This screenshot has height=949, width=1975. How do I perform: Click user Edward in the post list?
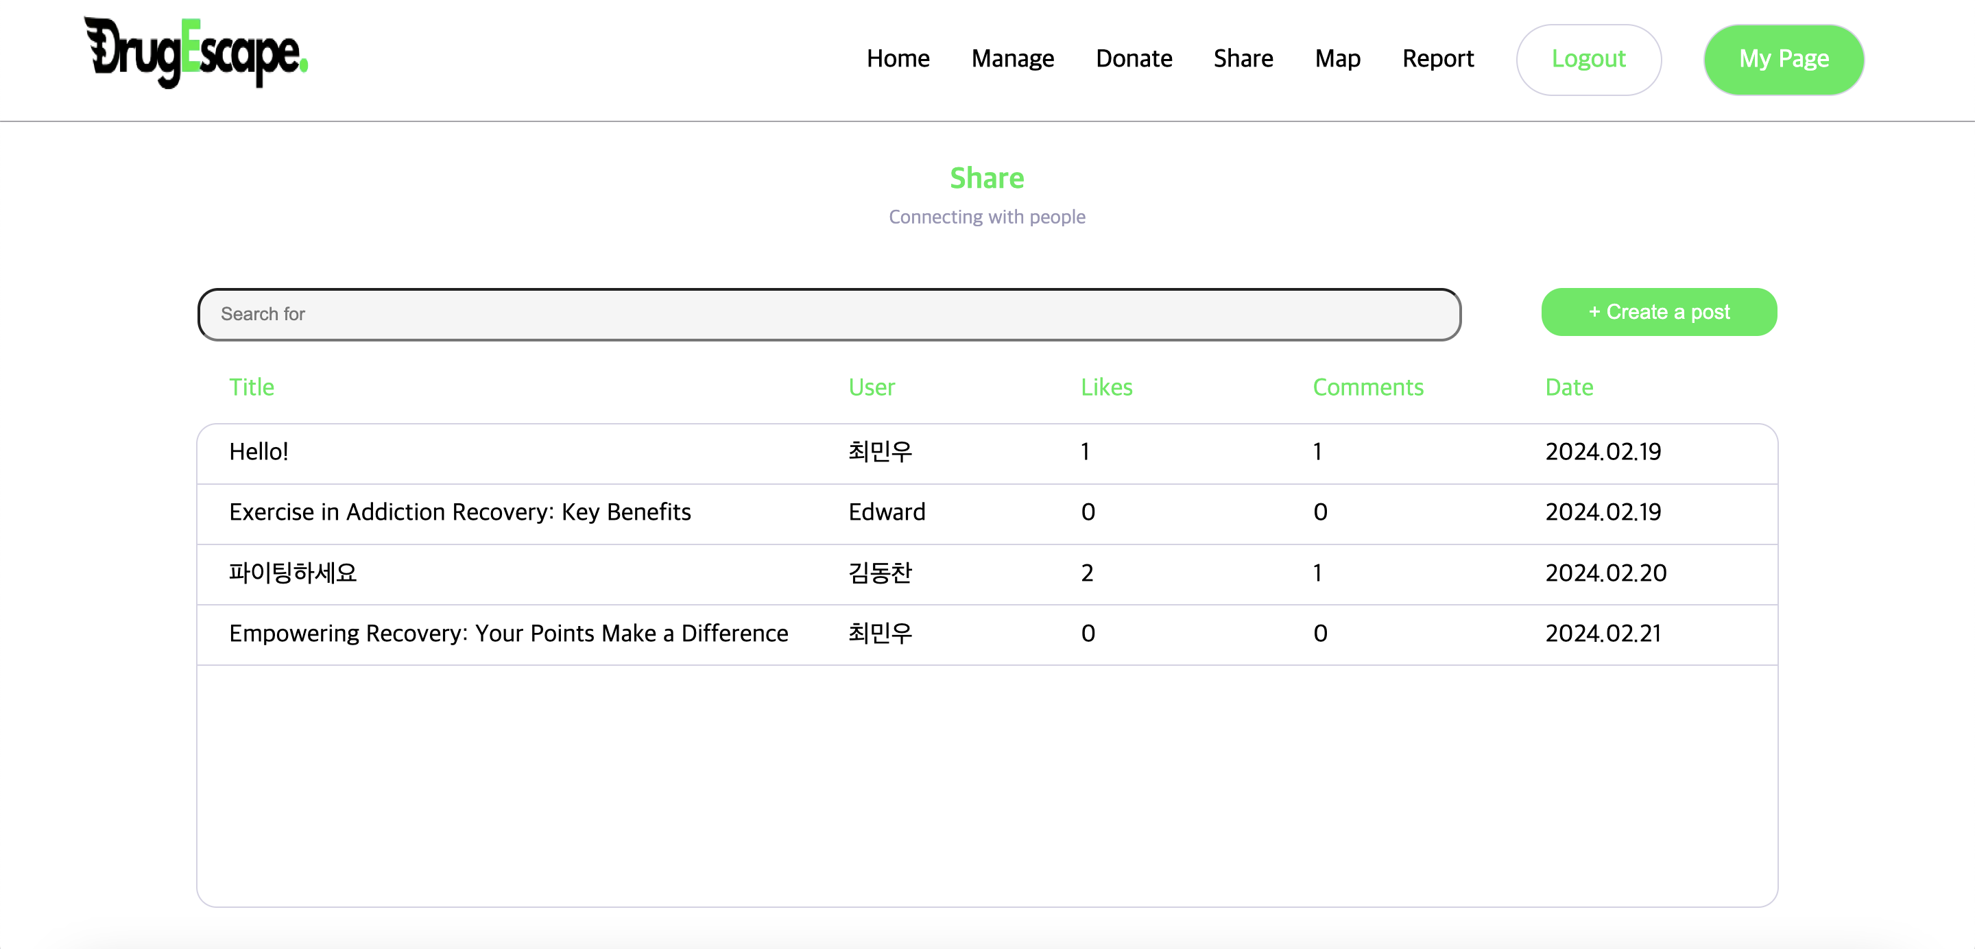coord(886,512)
